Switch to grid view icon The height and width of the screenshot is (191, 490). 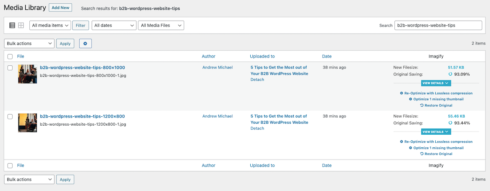point(21,25)
